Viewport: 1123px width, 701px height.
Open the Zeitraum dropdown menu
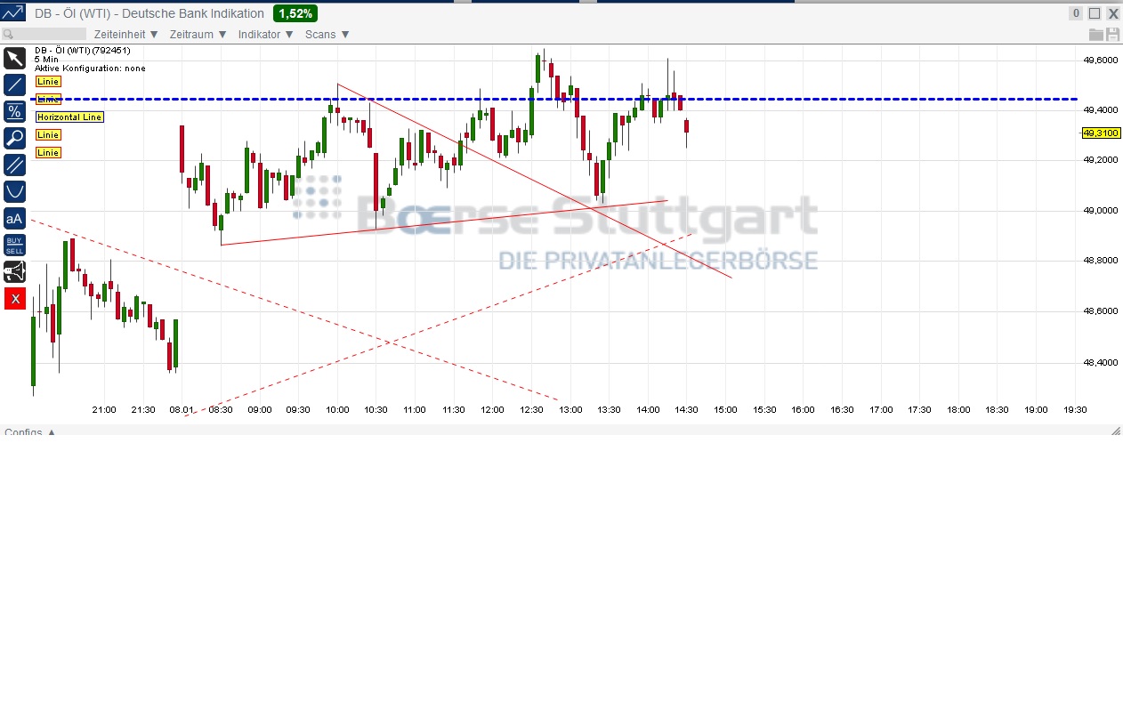click(198, 35)
